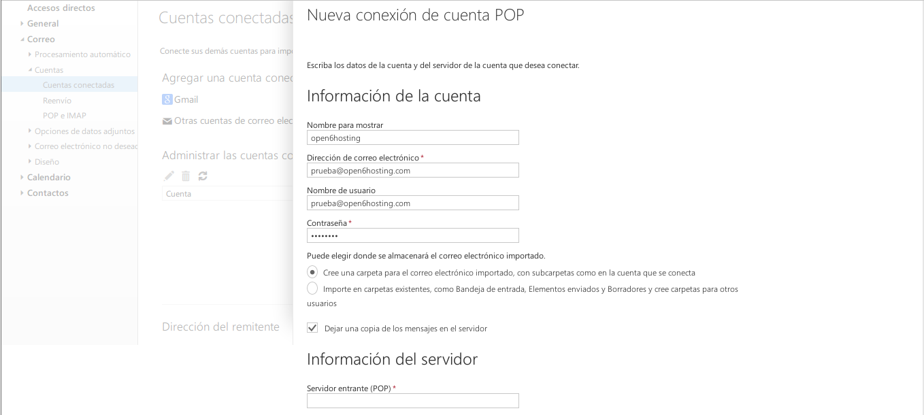Click Nombre para mostrar field
924x415 pixels.
click(x=413, y=137)
